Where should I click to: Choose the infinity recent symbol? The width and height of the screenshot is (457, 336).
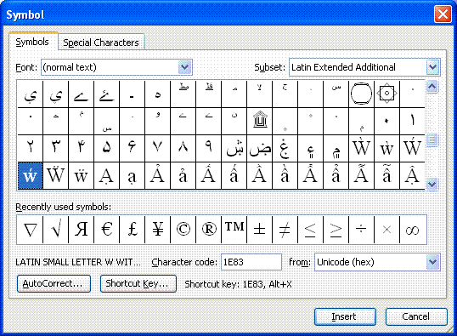(x=413, y=230)
